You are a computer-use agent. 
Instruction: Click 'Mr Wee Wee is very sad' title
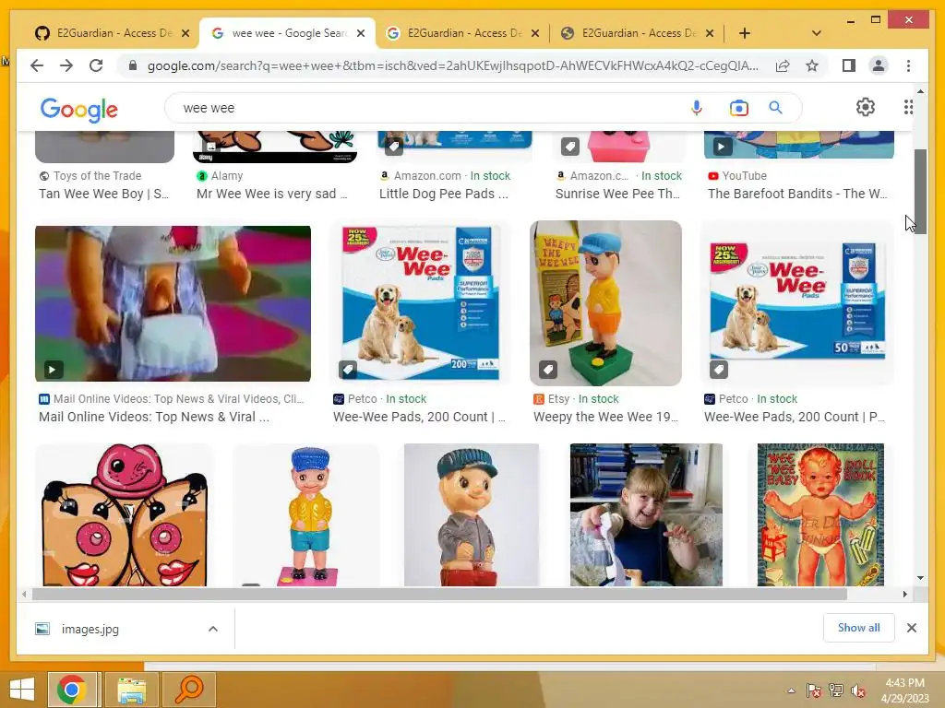[x=272, y=194]
